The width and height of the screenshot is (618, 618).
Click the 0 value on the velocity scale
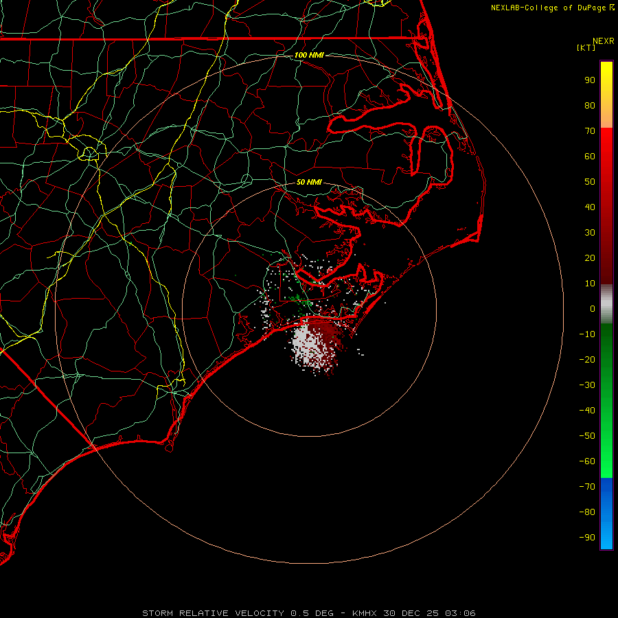pyautogui.click(x=593, y=308)
